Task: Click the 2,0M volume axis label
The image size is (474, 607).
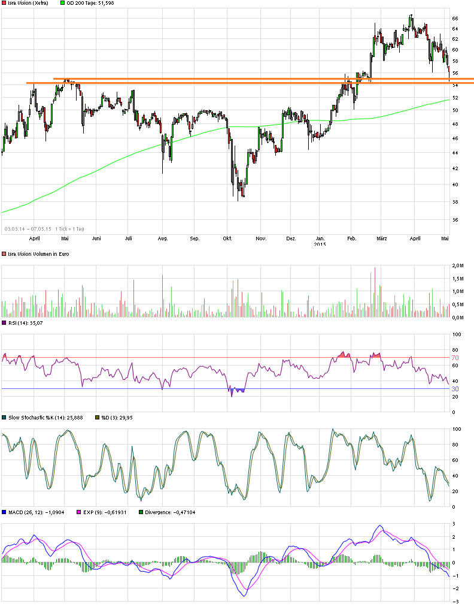Action: point(458,265)
